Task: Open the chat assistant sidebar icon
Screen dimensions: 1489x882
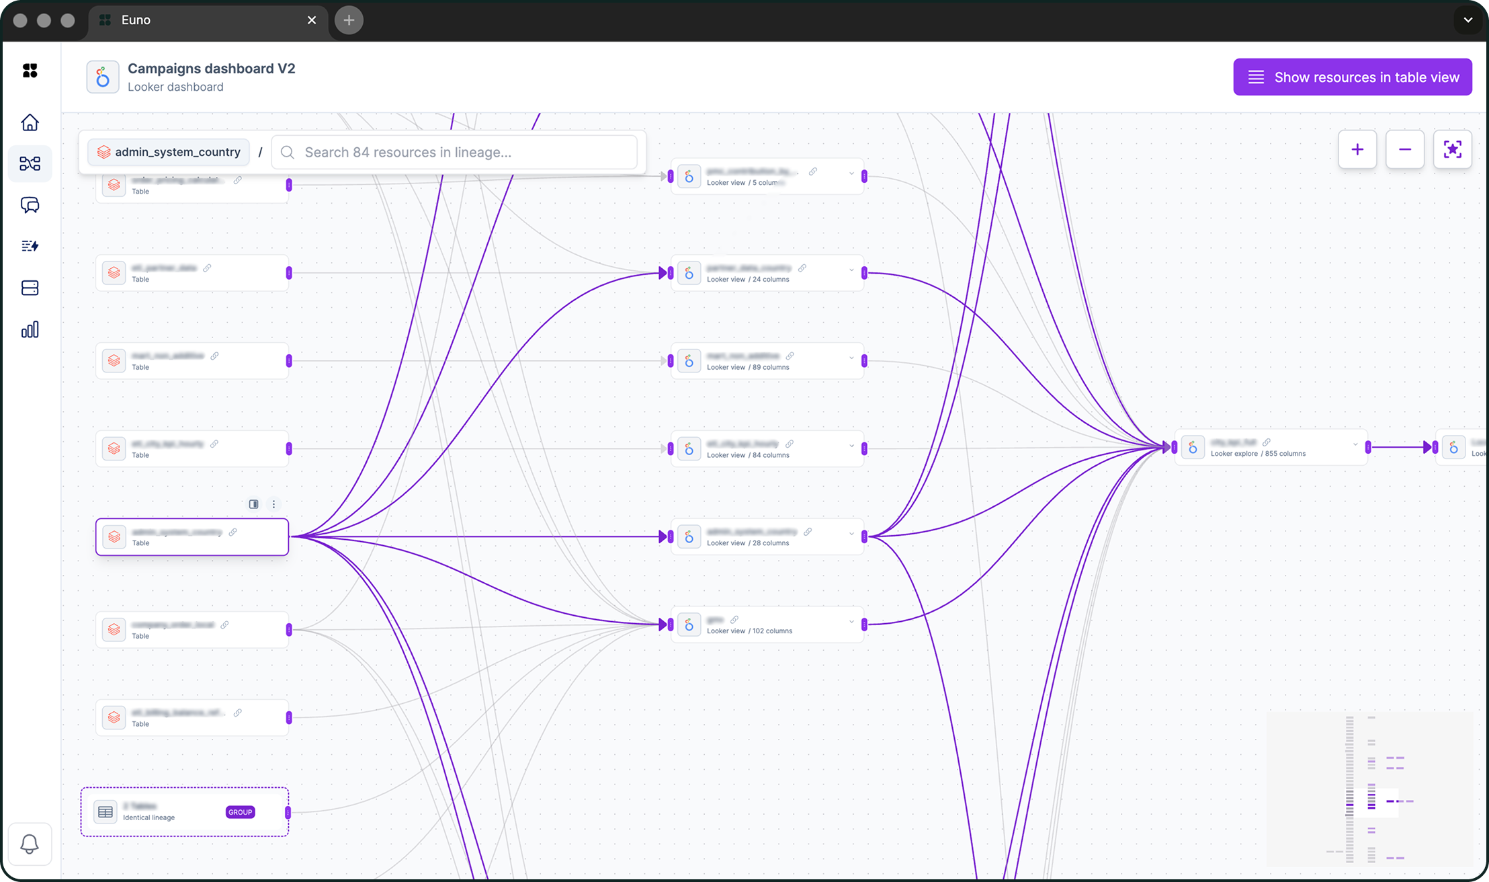Action: (30, 205)
